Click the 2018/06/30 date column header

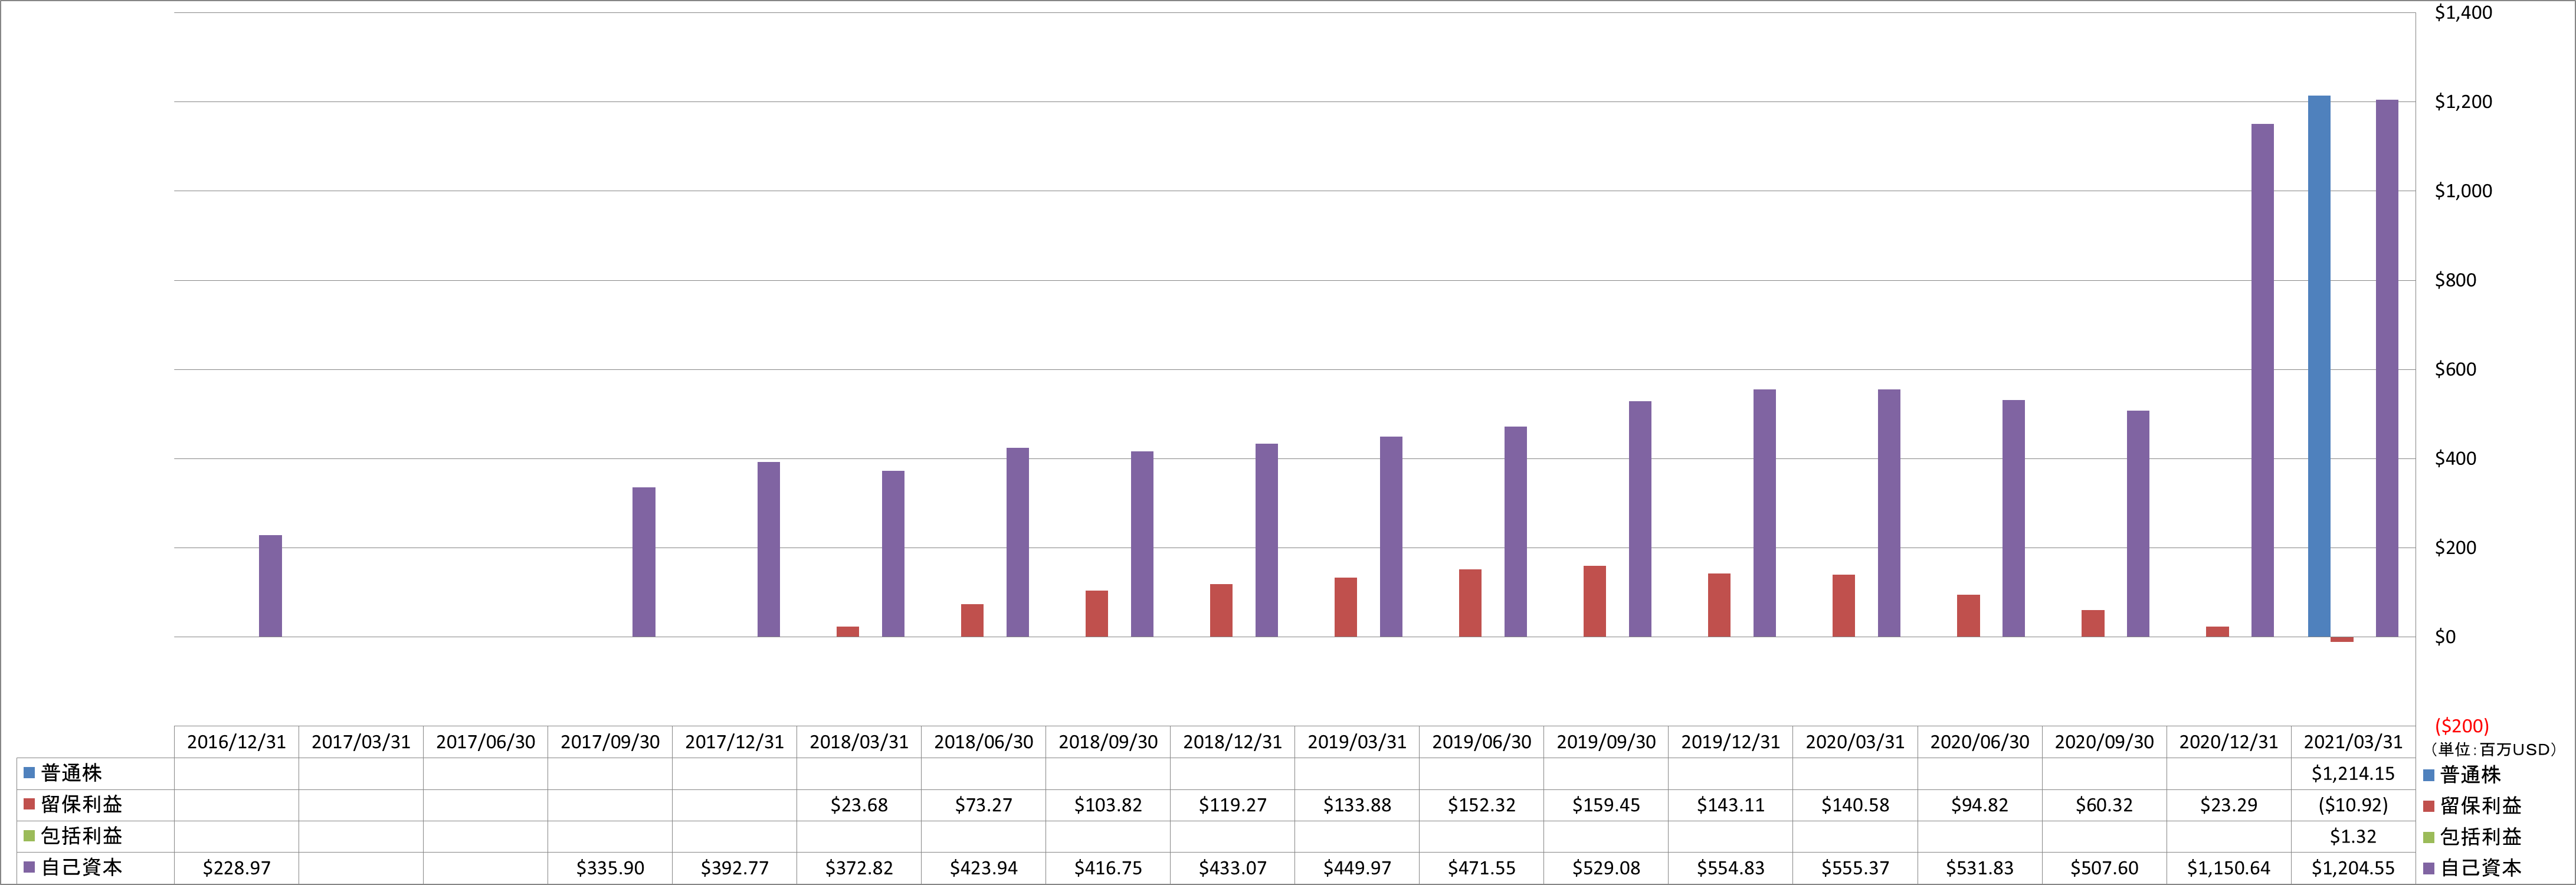pos(983,742)
